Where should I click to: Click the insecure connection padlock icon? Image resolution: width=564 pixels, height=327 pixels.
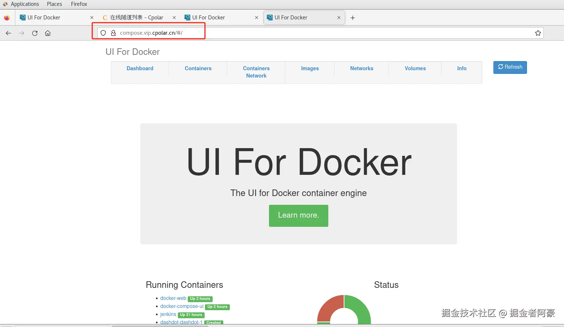(113, 33)
